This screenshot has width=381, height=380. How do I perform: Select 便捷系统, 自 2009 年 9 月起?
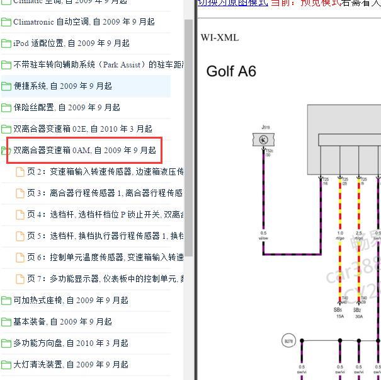(63, 86)
